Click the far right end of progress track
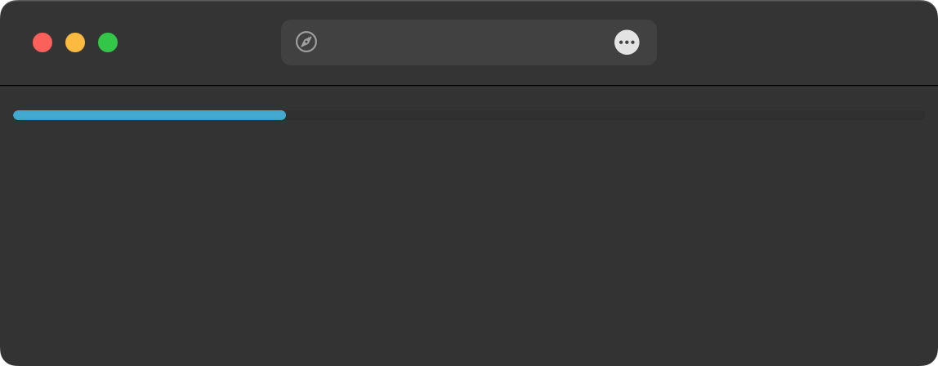938x366 pixels. coord(922,115)
